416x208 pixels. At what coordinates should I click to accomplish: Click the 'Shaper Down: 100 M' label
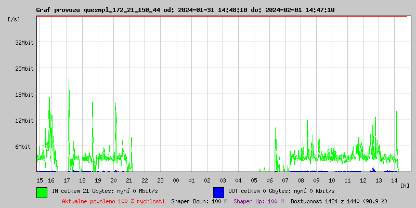point(199,201)
